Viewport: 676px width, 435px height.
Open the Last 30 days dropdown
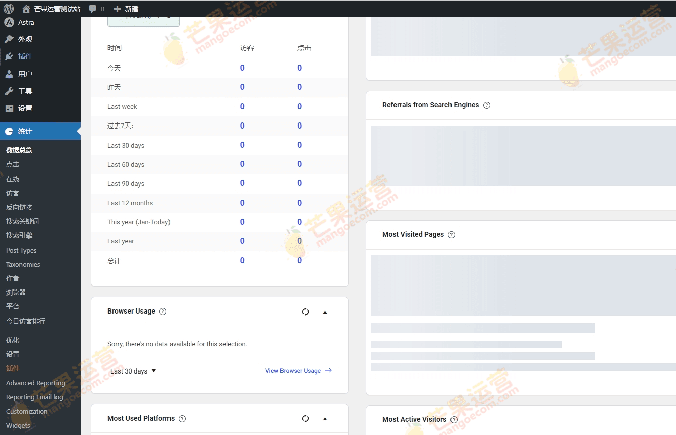tap(133, 371)
